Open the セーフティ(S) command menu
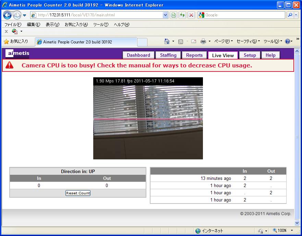Screen dimensions: 302x236 248,41
